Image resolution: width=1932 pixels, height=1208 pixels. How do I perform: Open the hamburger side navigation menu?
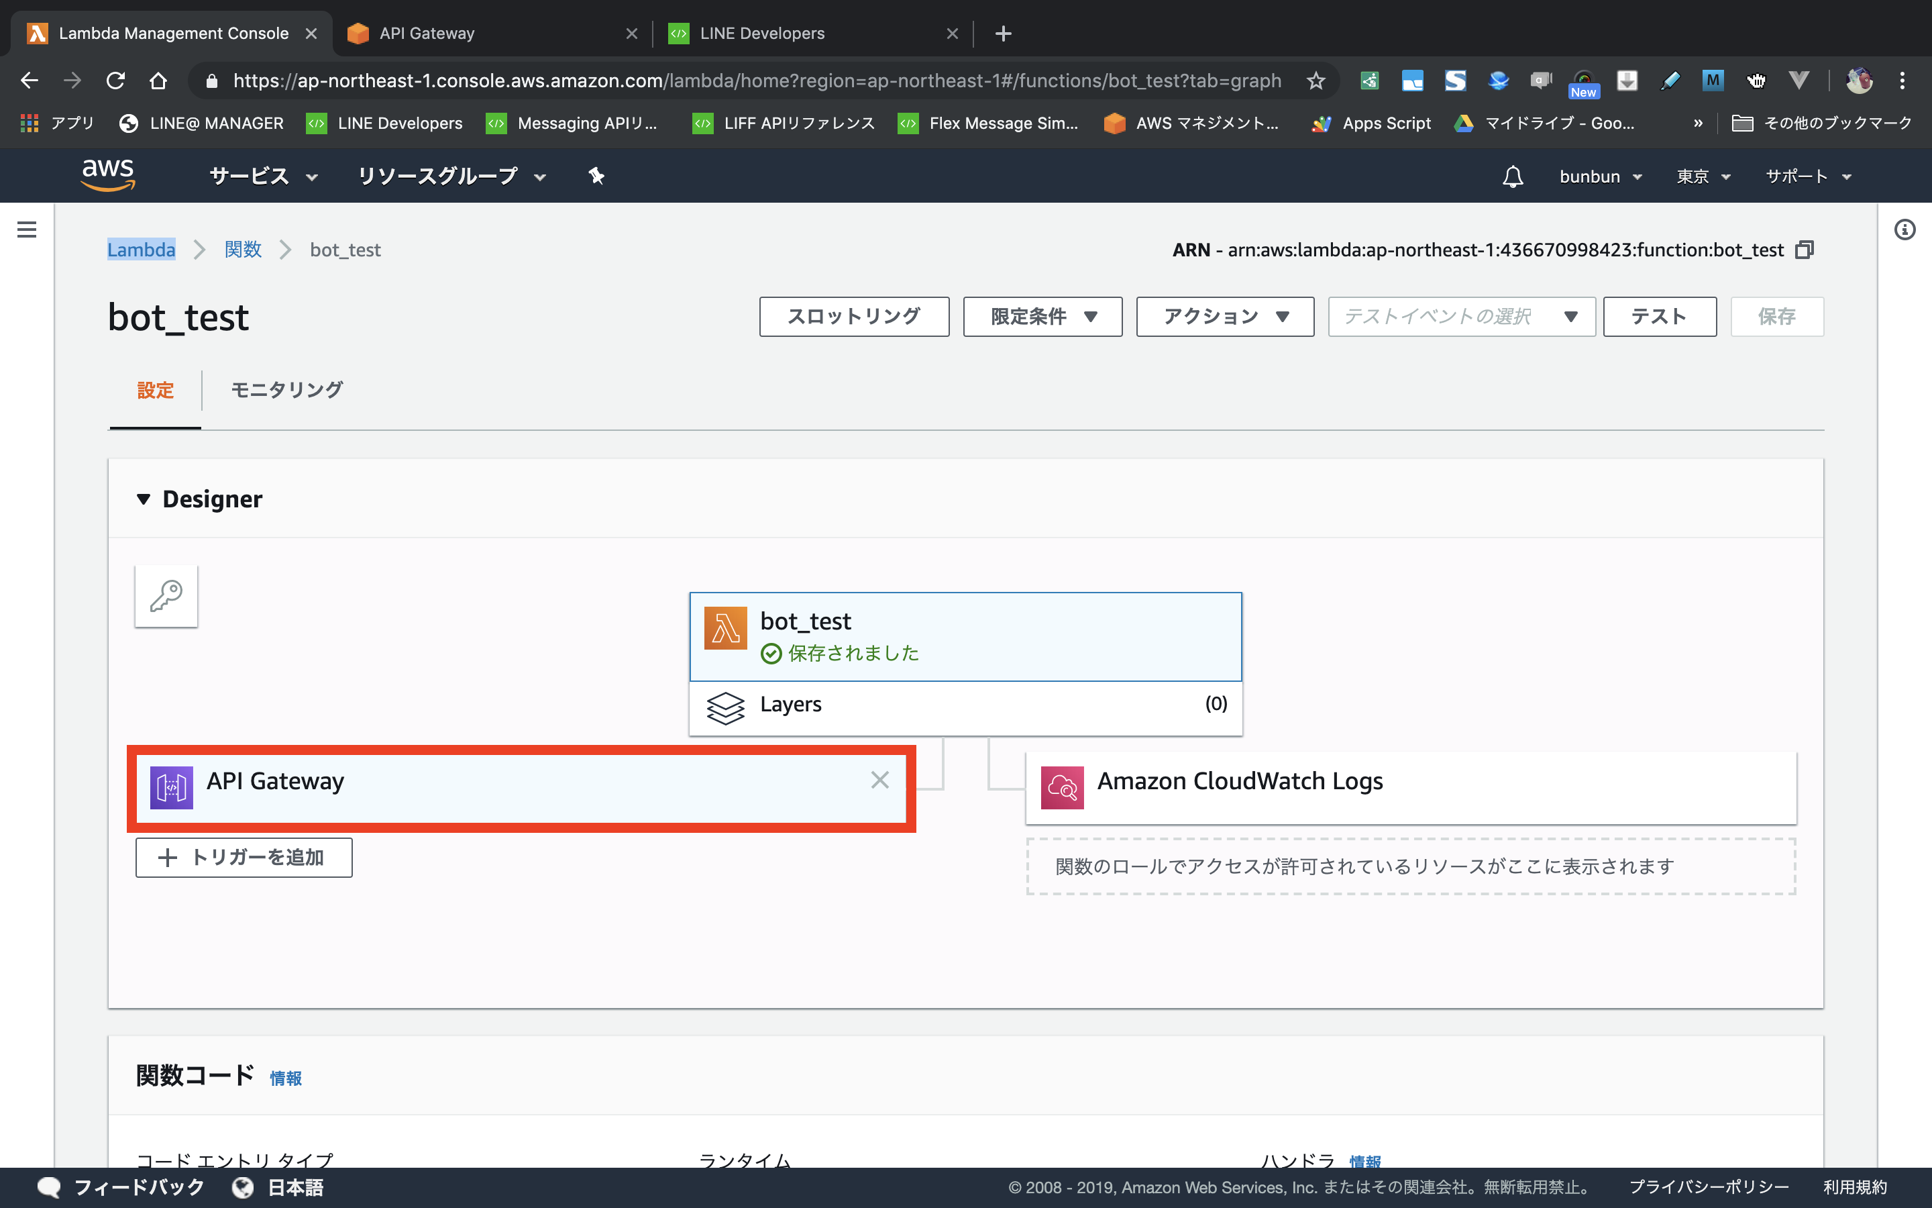[27, 230]
